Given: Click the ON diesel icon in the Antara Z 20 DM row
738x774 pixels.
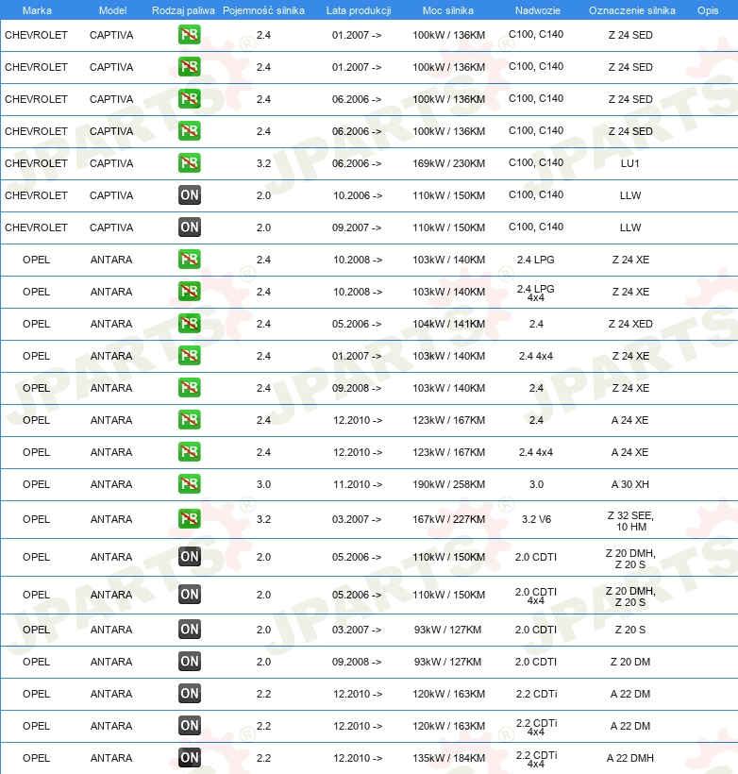Looking at the screenshot, I should (190, 662).
